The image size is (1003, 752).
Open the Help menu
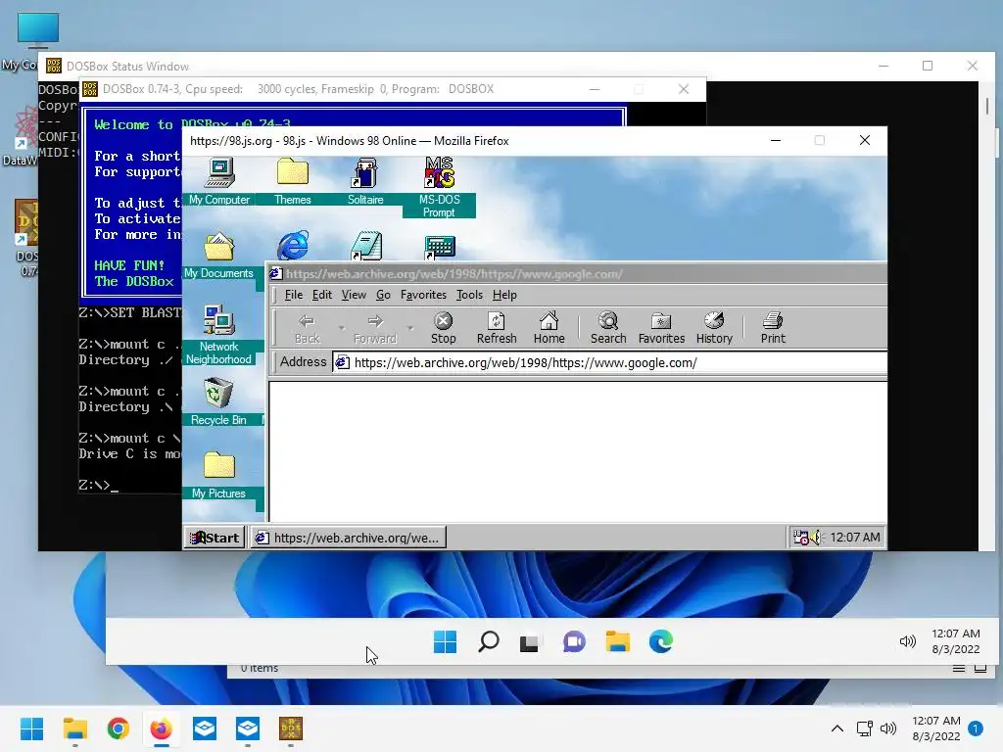(504, 295)
